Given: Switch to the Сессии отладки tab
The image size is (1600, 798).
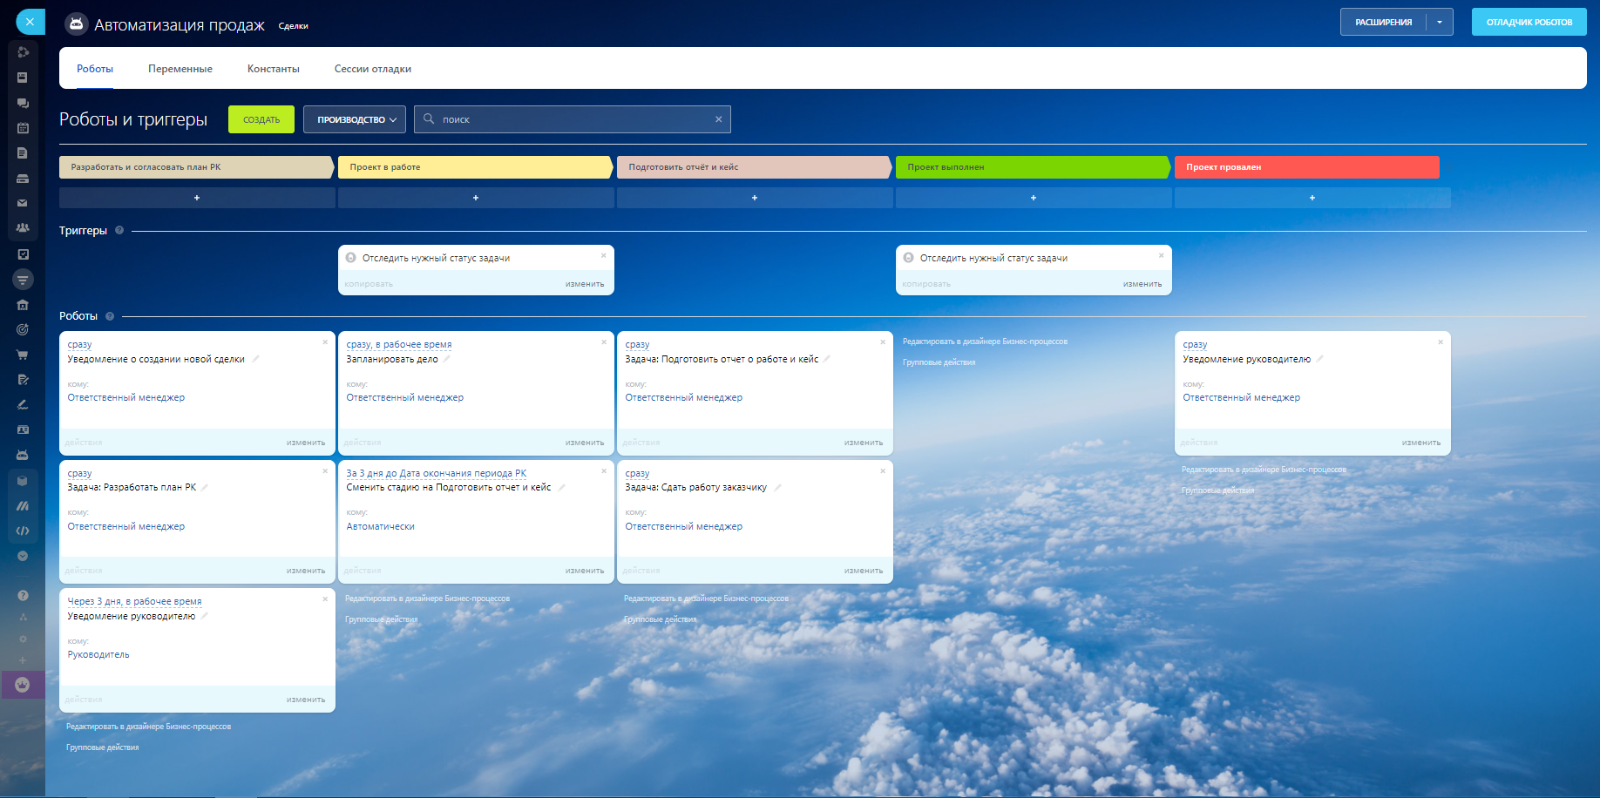Looking at the screenshot, I should 373,69.
